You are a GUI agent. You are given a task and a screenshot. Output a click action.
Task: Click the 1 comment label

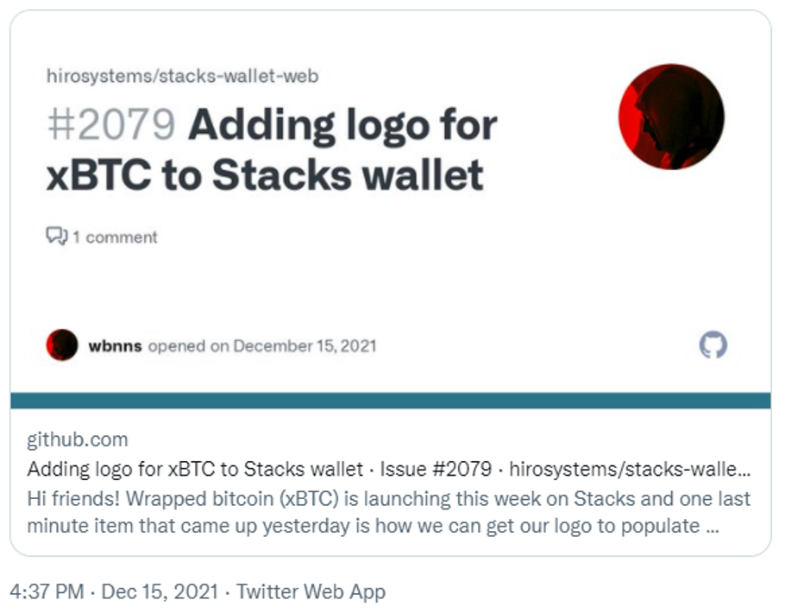pyautogui.click(x=115, y=237)
